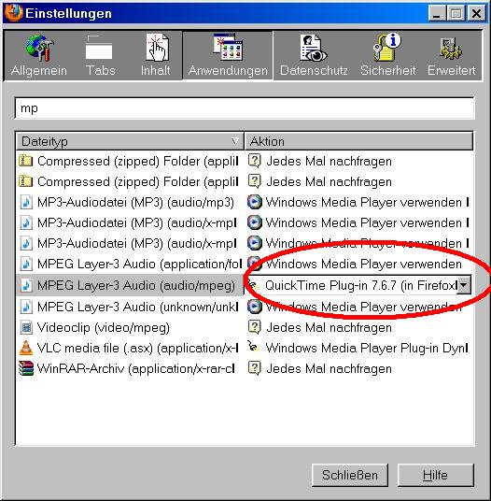Click 'Jedes Mal nachfragen' for Videoclip
The image size is (491, 501).
(329, 327)
